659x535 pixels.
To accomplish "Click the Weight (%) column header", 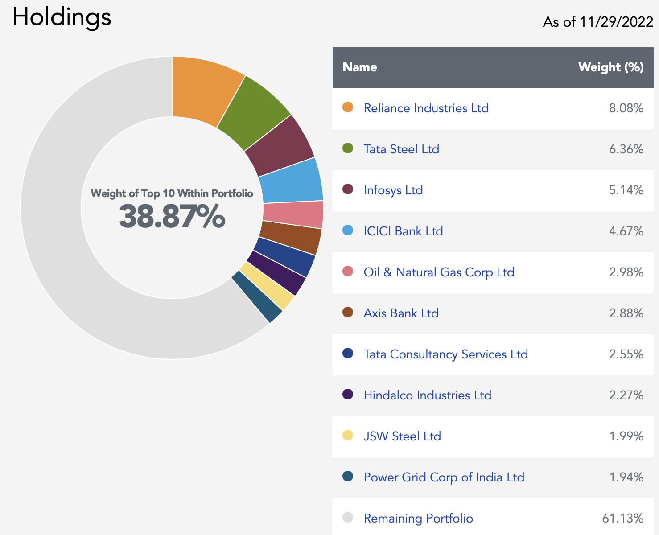I will [x=611, y=67].
